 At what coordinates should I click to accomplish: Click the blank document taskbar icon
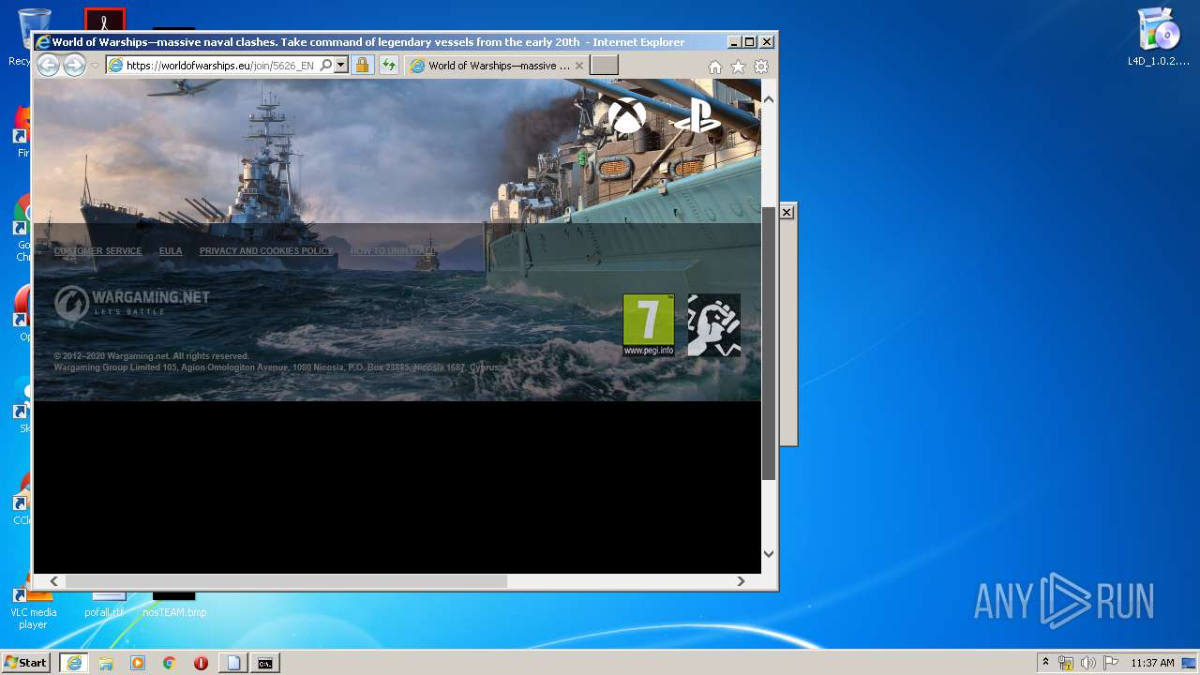[233, 663]
